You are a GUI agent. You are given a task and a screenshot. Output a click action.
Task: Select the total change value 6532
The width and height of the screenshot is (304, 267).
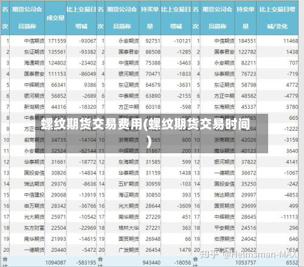point(292,263)
